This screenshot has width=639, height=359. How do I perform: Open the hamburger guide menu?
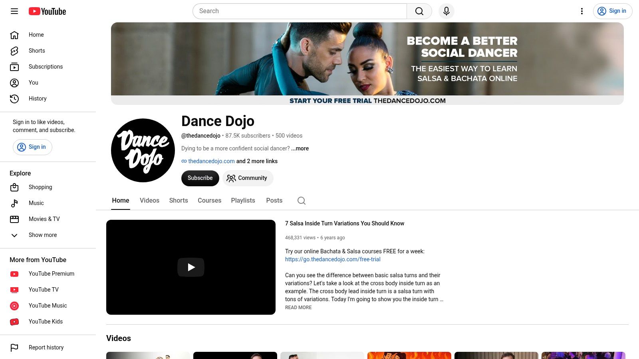[x=14, y=11]
